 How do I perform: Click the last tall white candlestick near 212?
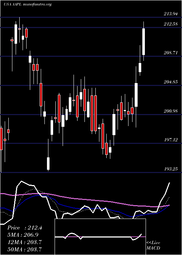point(144,42)
